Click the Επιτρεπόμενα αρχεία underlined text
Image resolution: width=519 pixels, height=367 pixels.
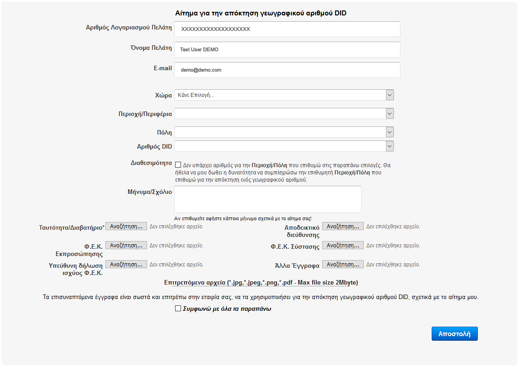(261, 283)
